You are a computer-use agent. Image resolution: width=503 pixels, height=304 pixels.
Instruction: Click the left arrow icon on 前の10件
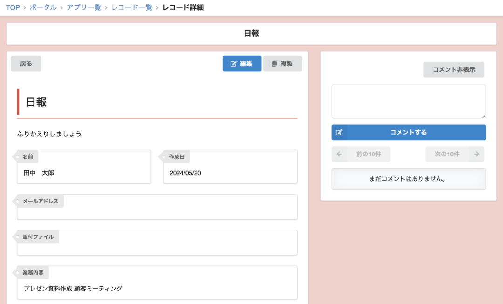pos(340,154)
